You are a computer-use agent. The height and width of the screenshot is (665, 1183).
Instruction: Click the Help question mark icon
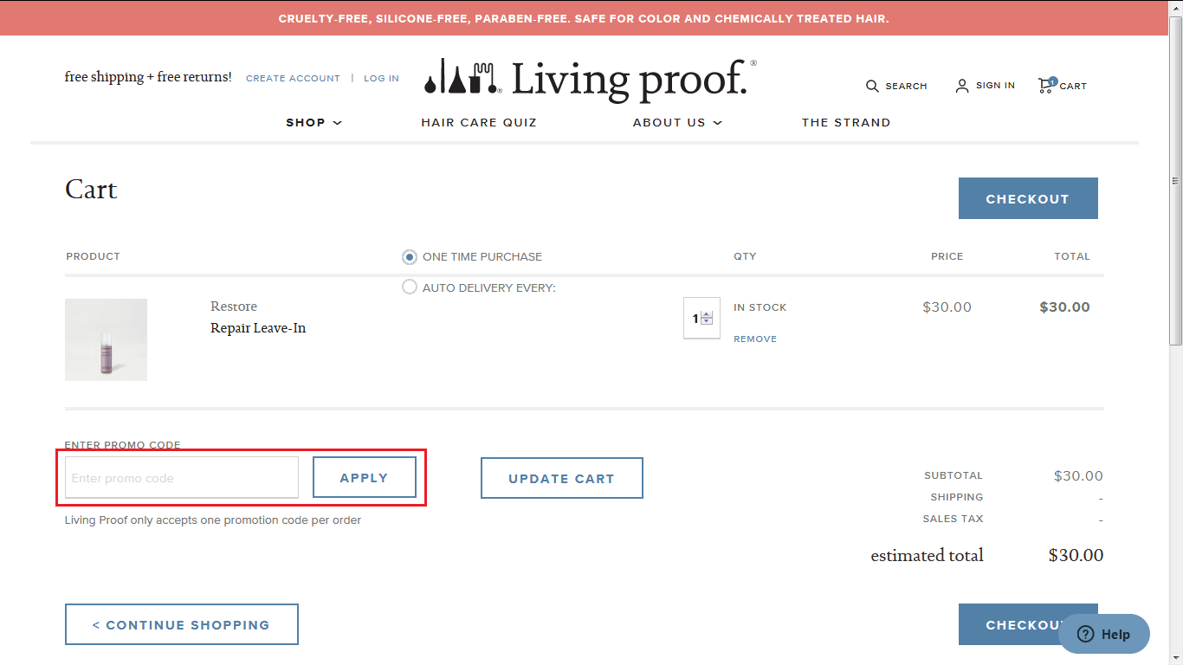[x=1086, y=635]
